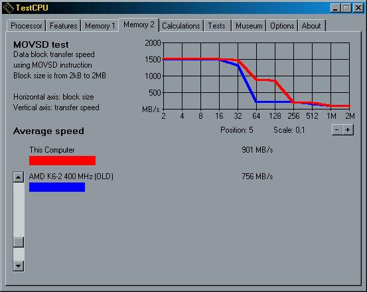Click the scroll down arrow of the processor list
The image size is (367, 292).
tap(19, 266)
